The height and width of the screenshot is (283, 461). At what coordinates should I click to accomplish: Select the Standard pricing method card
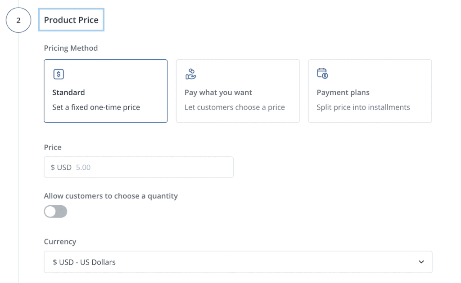(105, 91)
